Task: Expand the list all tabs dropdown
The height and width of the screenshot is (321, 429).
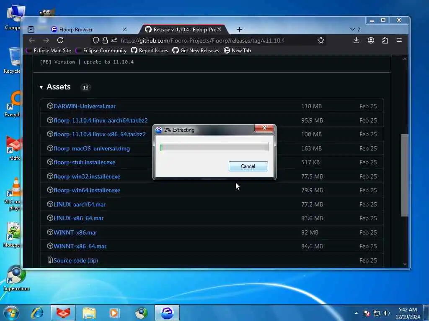Action: 355,29
